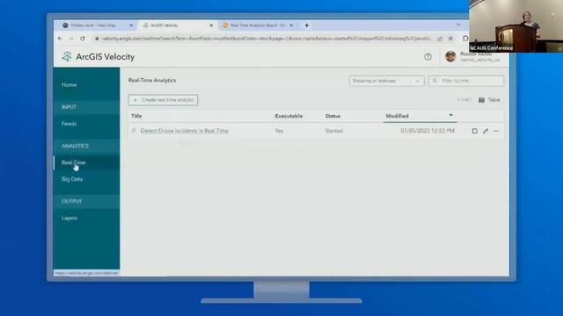Click Create real-time analytic button
This screenshot has width=563, height=316.
click(x=163, y=100)
